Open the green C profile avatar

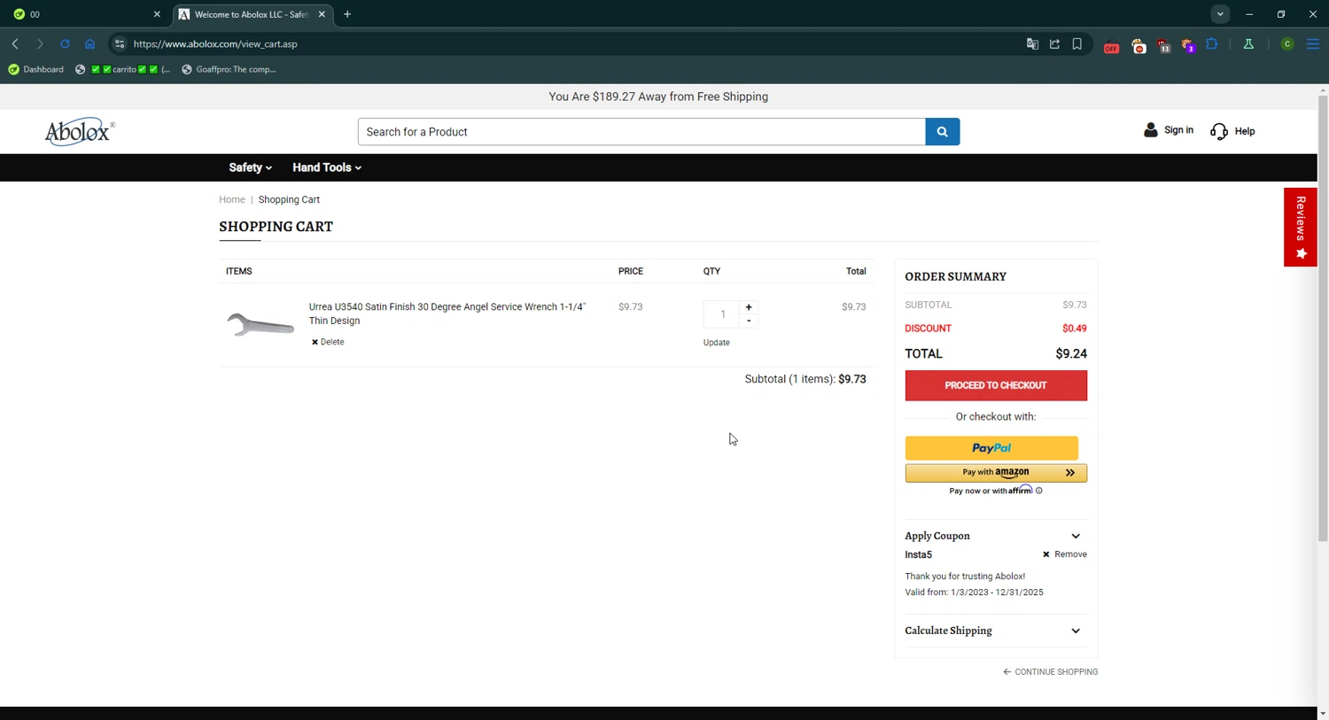pos(1287,43)
